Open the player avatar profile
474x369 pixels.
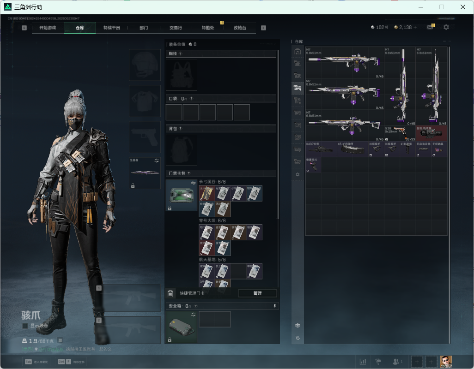[445, 362]
